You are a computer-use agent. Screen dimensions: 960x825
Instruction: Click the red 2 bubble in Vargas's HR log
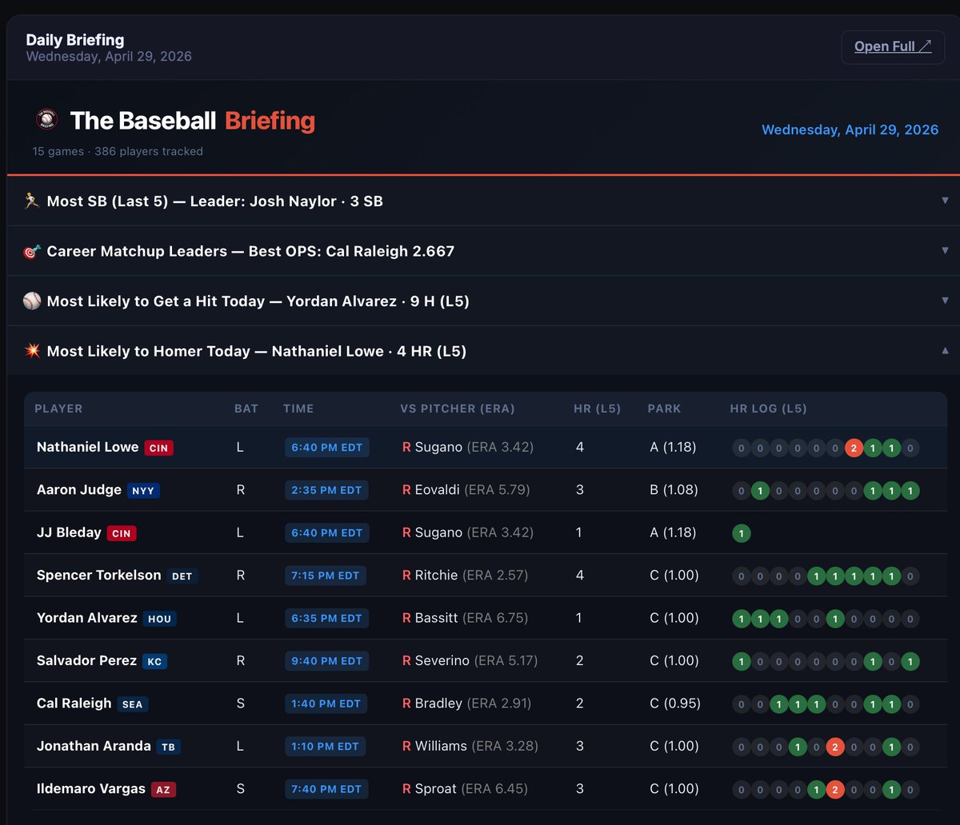[x=835, y=789]
